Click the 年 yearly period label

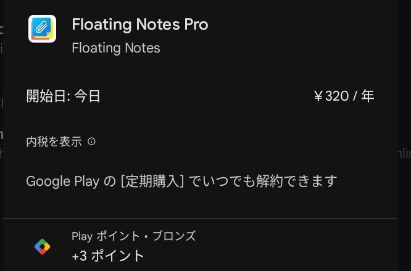click(x=368, y=96)
